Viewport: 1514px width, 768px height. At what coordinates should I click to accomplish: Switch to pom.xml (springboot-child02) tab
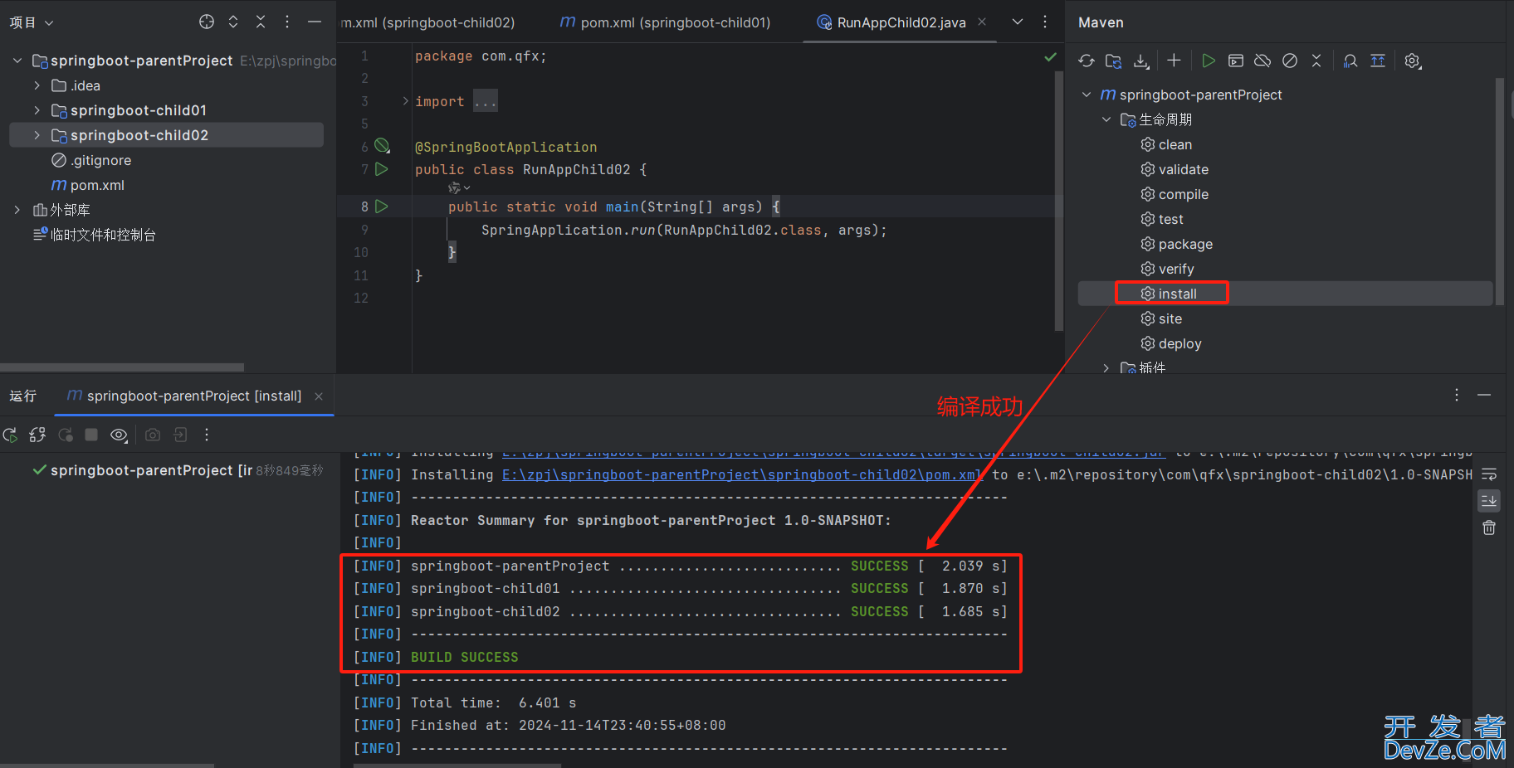tap(427, 22)
